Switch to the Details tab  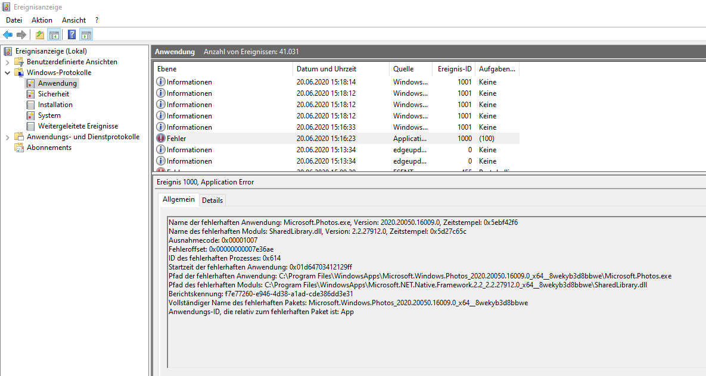(212, 200)
